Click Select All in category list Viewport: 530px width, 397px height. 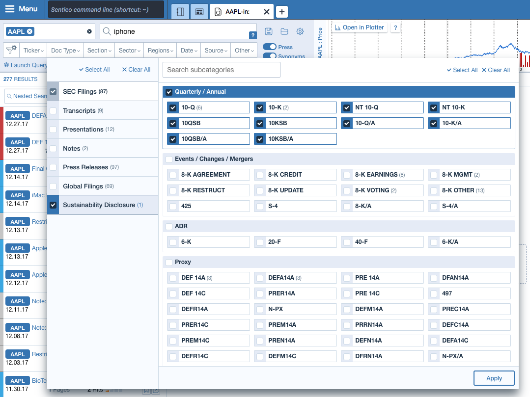[x=94, y=70]
